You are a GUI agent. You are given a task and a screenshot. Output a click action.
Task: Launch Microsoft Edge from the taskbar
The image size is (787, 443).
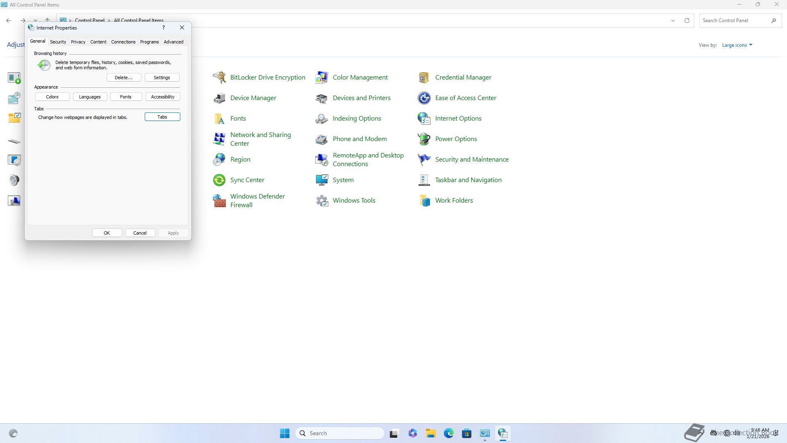(x=448, y=433)
